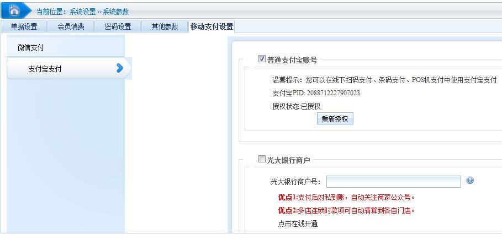Go to the 密码设置 tab
The height and width of the screenshot is (245, 502).
point(118,26)
